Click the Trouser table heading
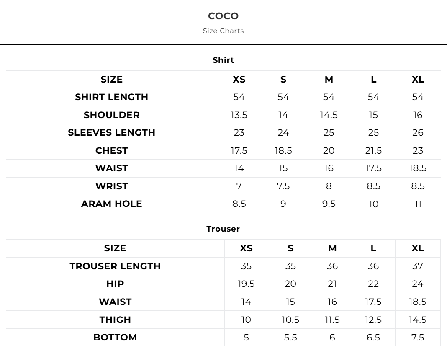Screen dimensions: 447x361 pos(223,229)
